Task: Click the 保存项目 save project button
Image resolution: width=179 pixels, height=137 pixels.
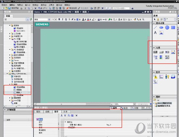Action: (13, 8)
